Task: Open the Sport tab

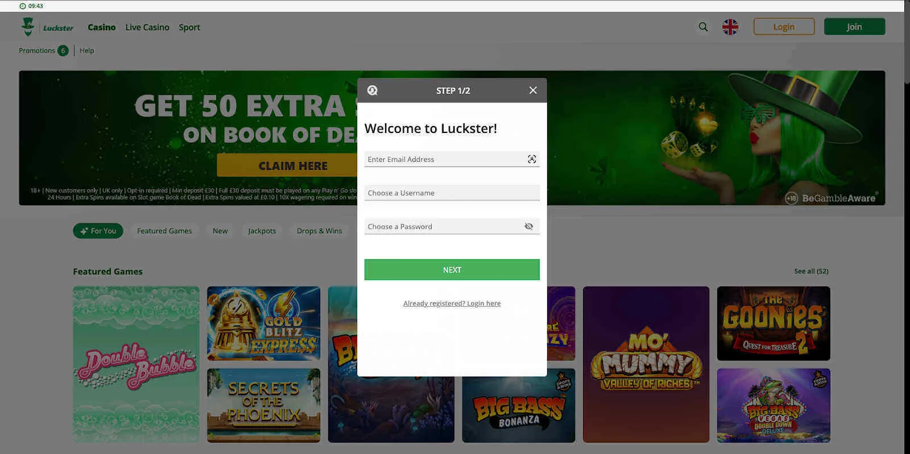Action: coord(189,27)
